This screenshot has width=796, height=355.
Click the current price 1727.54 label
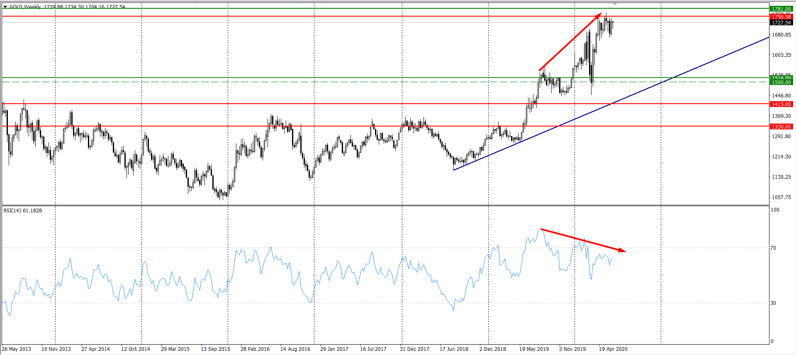(x=781, y=23)
